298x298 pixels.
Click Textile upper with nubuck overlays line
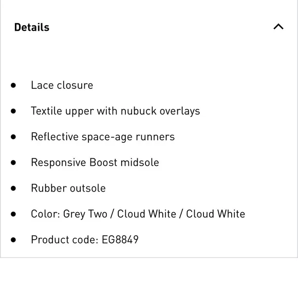[116, 111]
